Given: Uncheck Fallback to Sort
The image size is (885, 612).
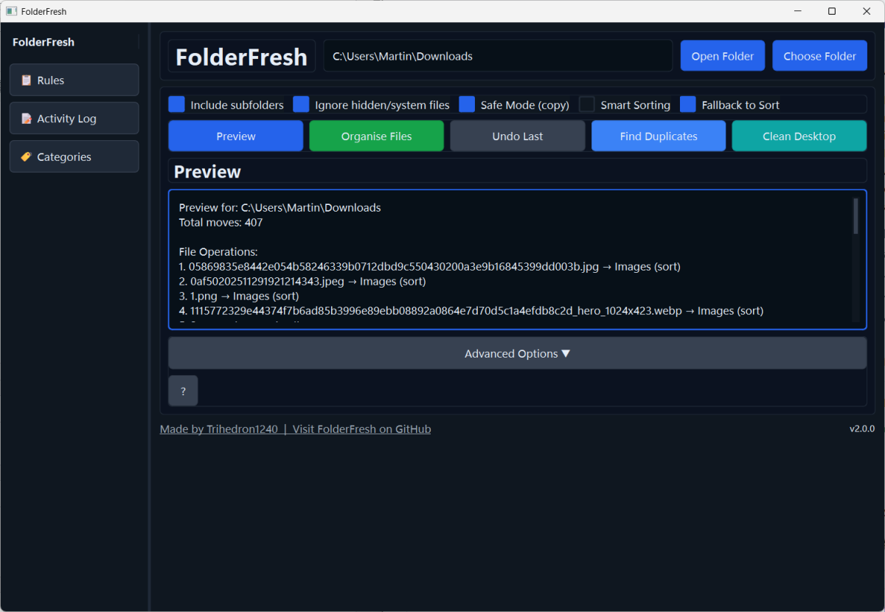Looking at the screenshot, I should click(x=687, y=104).
